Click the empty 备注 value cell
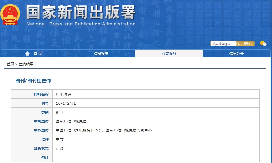This screenshot has height=163, width=272. pyautogui.click(x=156, y=157)
